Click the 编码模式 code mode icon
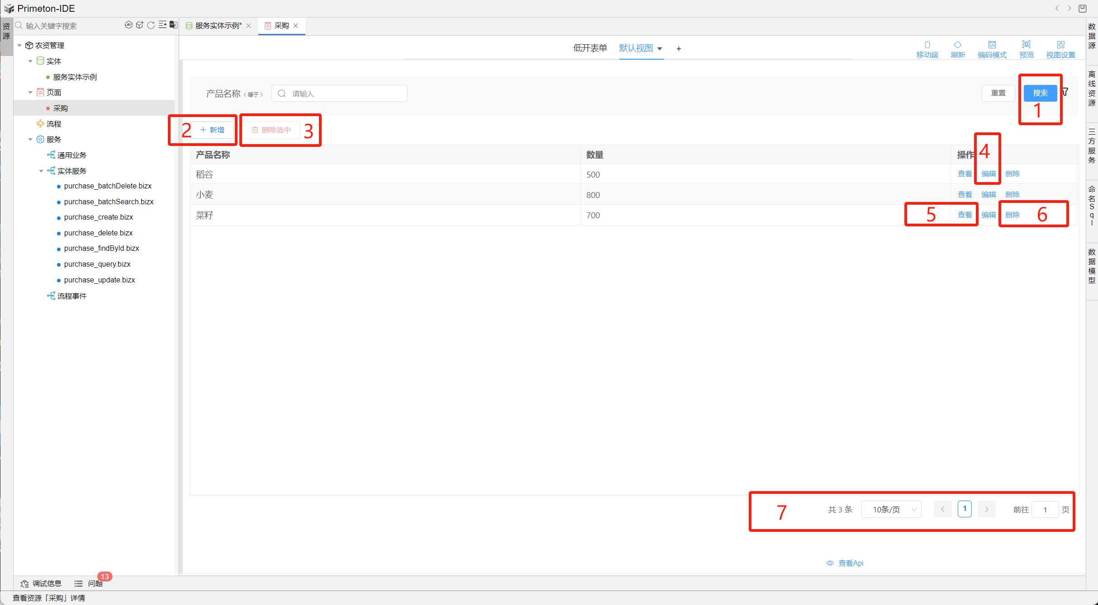Screen dimensions: 1098x605 (992, 49)
